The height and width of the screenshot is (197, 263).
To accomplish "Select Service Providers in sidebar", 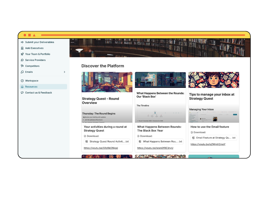I will click(x=43, y=60).
